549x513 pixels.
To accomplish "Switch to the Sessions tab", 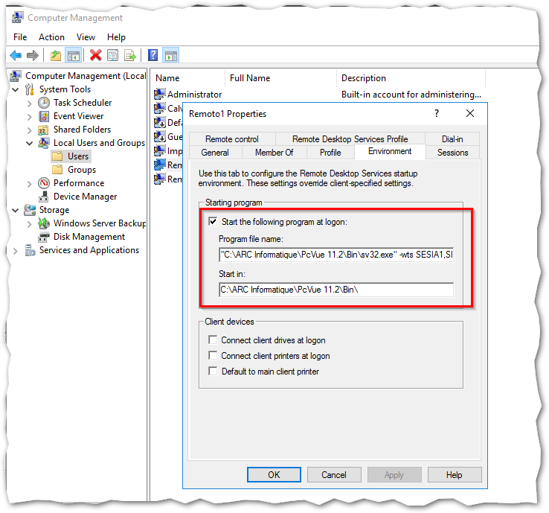I will coord(452,153).
